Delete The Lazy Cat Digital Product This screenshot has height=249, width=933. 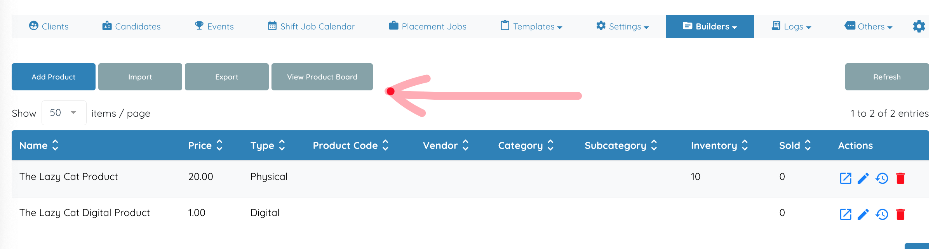[900, 214]
